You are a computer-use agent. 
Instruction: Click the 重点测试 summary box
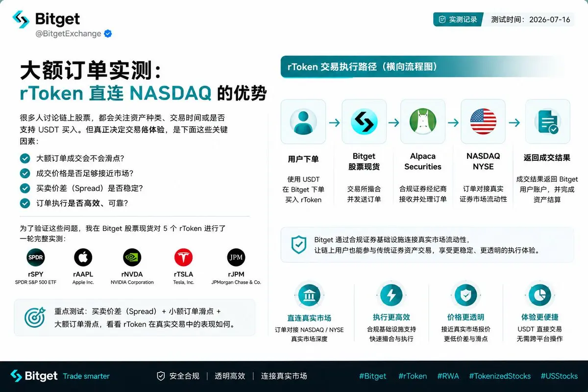[x=134, y=318]
